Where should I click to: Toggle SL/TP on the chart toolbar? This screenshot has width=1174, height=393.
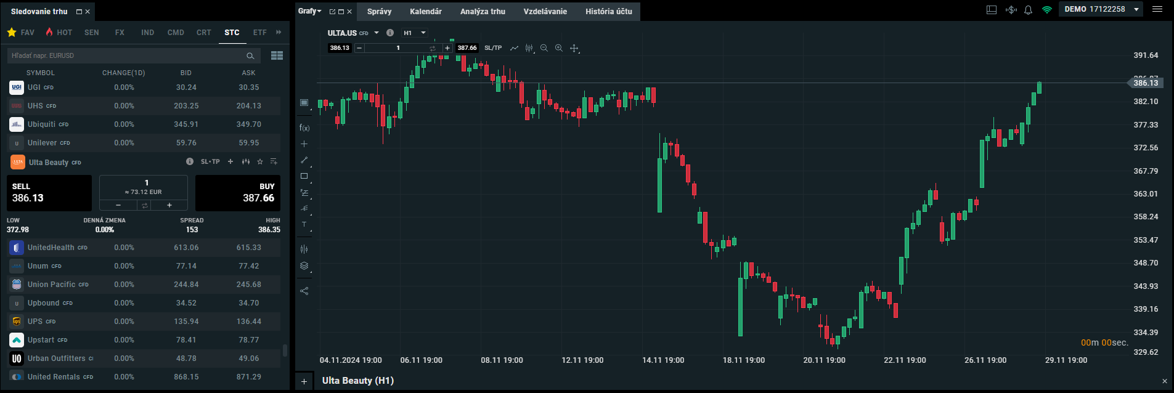click(x=493, y=48)
